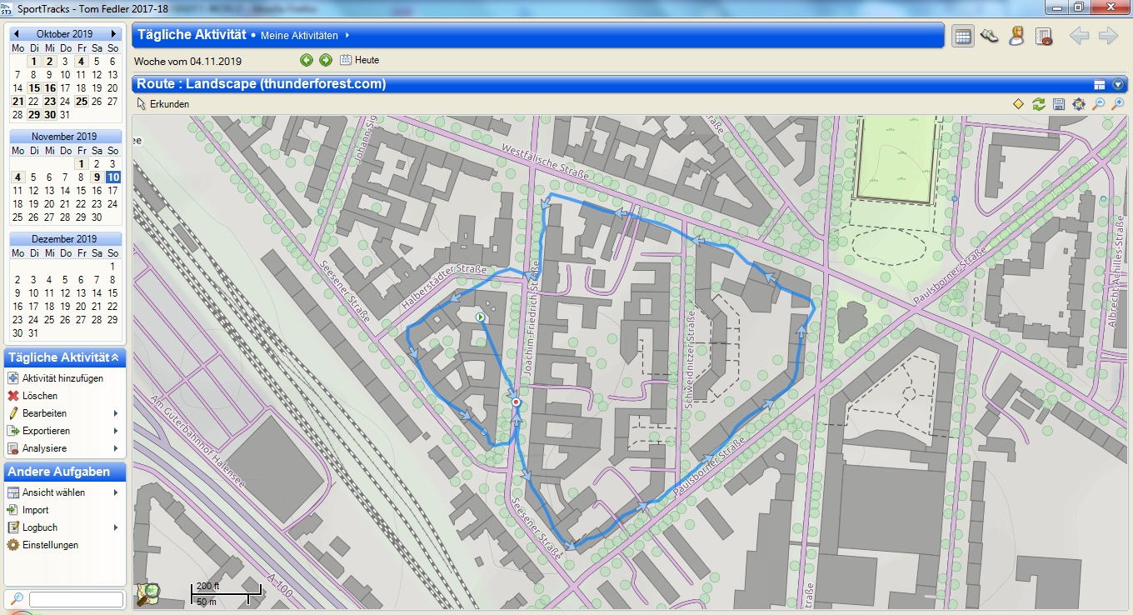Click the yellow diamond marker icon
This screenshot has width=1133, height=615.
click(1018, 104)
